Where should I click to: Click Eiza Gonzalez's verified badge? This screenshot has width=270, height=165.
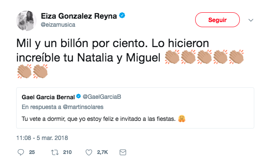pyautogui.click(x=122, y=15)
